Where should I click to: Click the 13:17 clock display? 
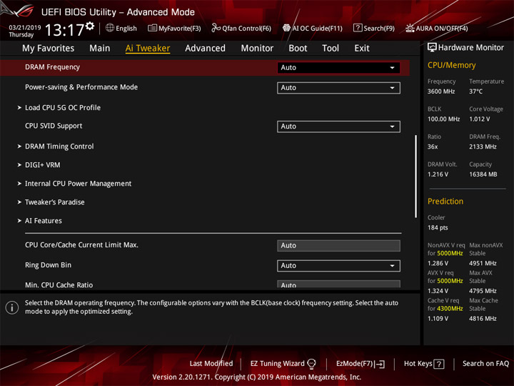pos(65,30)
